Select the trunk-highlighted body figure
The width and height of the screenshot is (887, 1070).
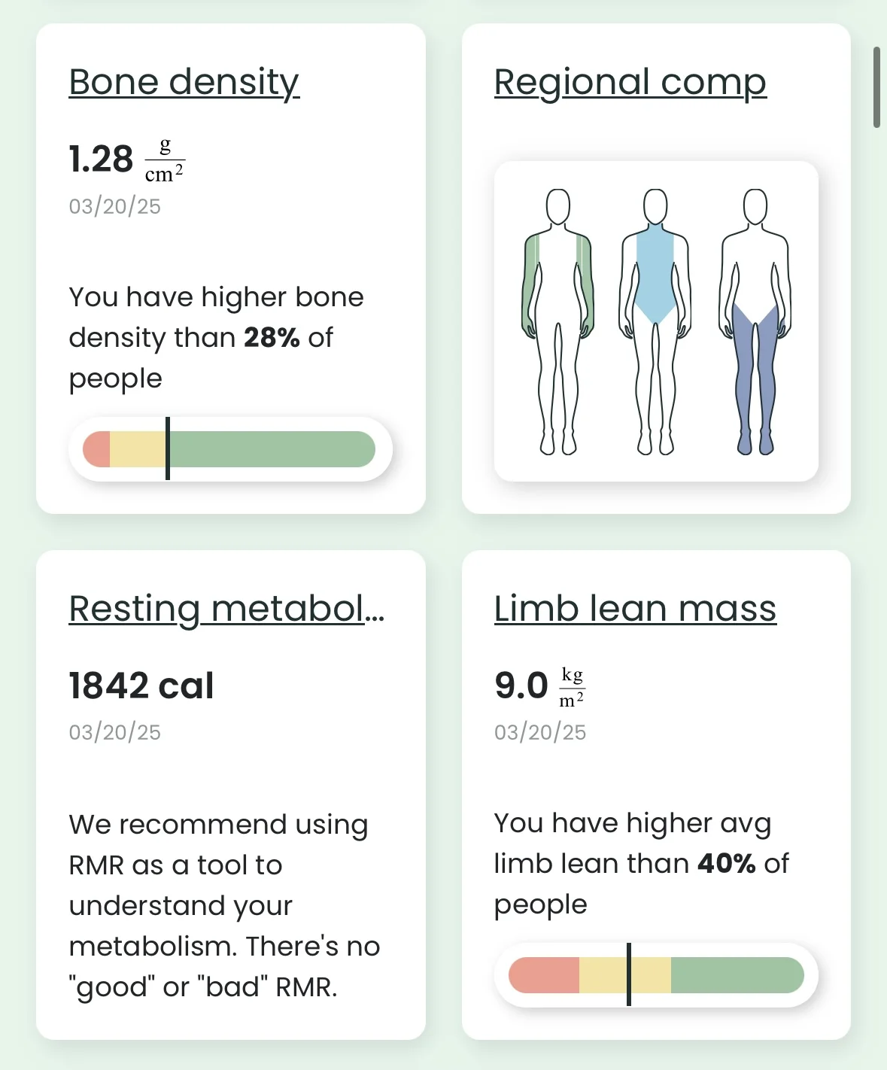[655, 322]
